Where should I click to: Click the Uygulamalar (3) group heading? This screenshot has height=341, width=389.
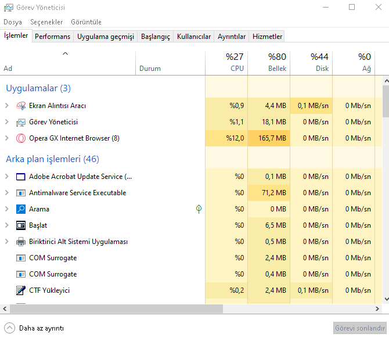[38, 88]
